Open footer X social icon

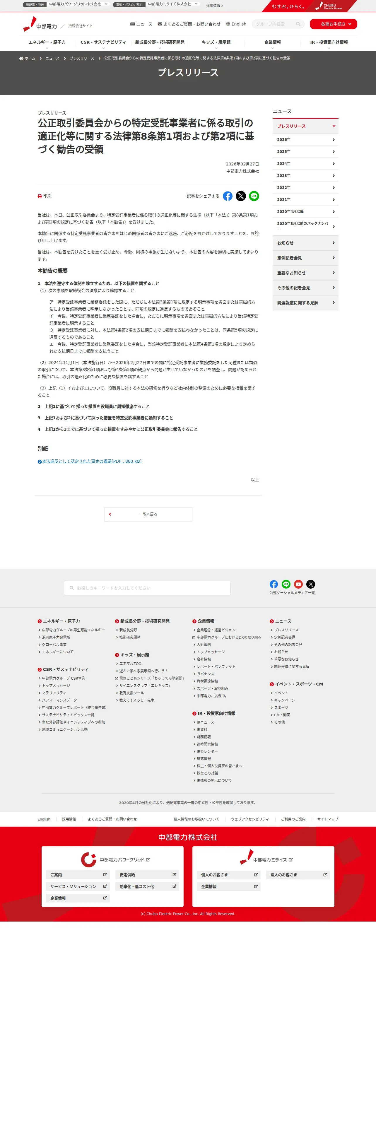[x=310, y=584]
